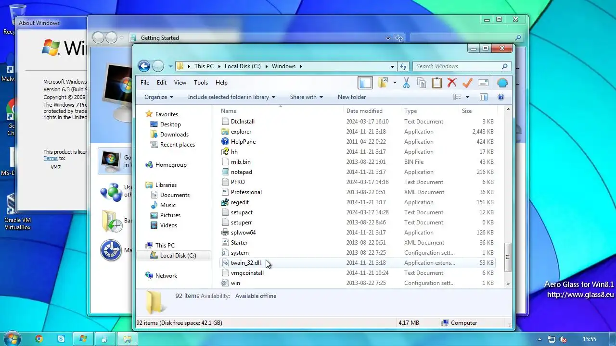Click the scissors Cut icon
The width and height of the screenshot is (616, 346).
(406, 83)
